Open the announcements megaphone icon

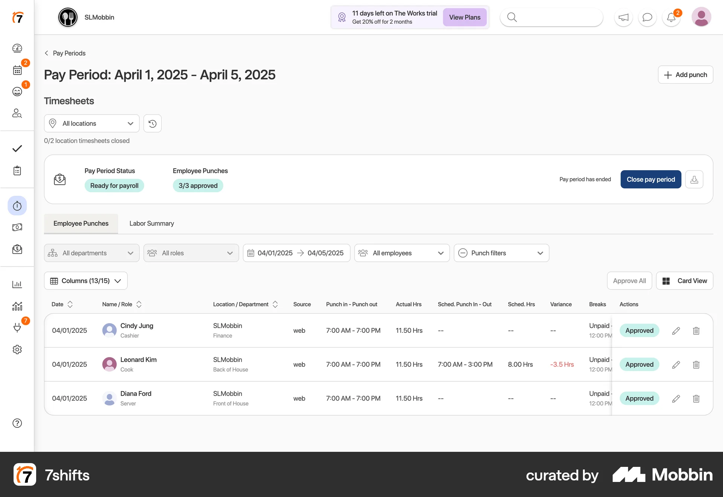click(x=623, y=17)
